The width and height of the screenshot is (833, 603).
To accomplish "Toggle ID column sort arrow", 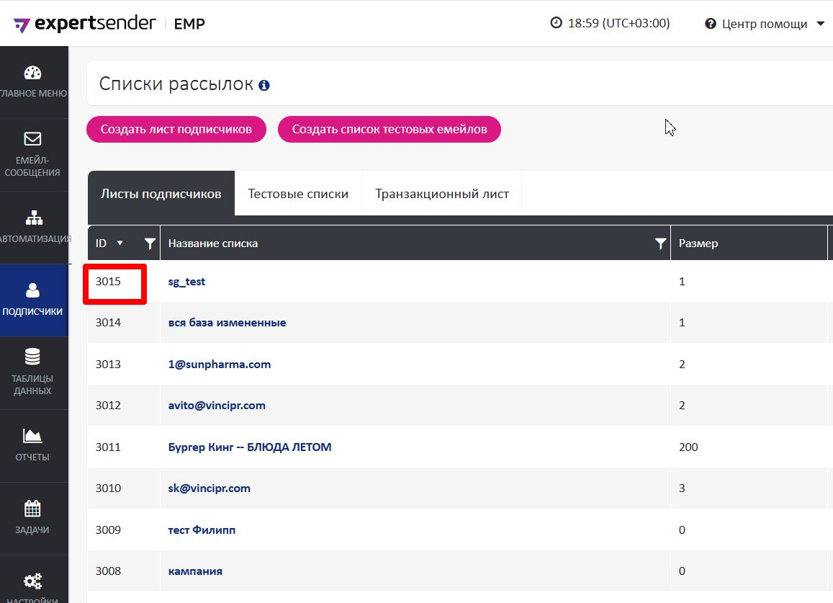I will 120,244.
